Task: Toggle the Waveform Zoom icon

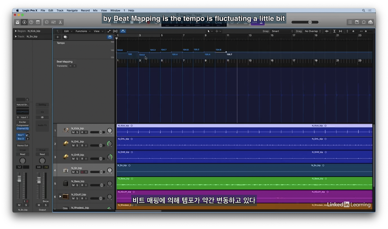Action: pyautogui.click(x=327, y=31)
